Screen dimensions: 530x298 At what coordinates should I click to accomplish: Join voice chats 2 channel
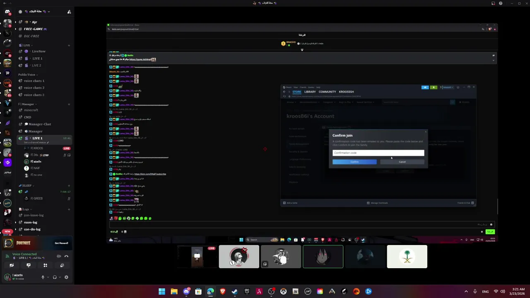pyautogui.click(x=43, y=88)
